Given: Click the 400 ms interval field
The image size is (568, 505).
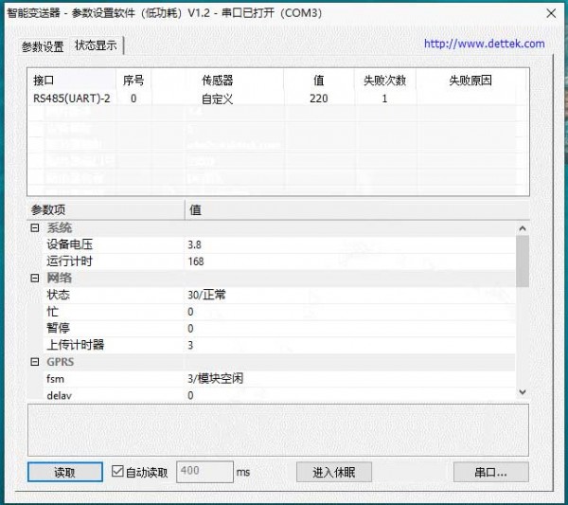Looking at the screenshot, I should point(204,472).
